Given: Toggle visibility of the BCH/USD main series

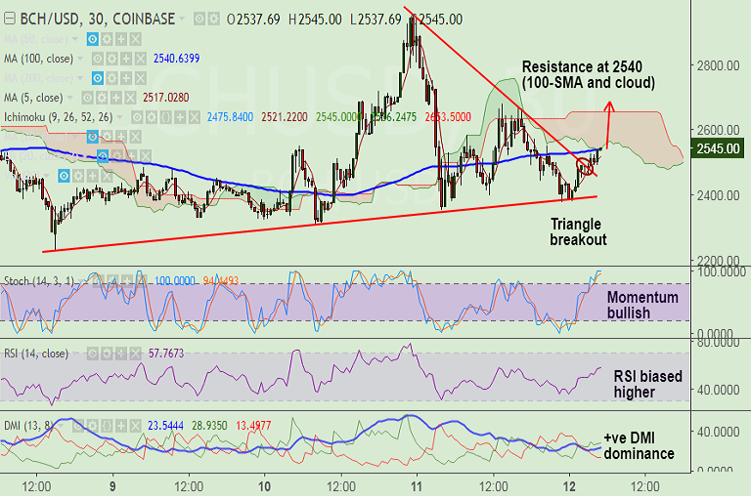Looking at the screenshot, I should coord(199,20).
